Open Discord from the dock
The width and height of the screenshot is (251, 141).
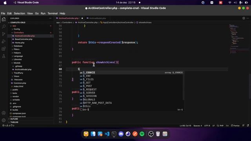click(x=121, y=134)
